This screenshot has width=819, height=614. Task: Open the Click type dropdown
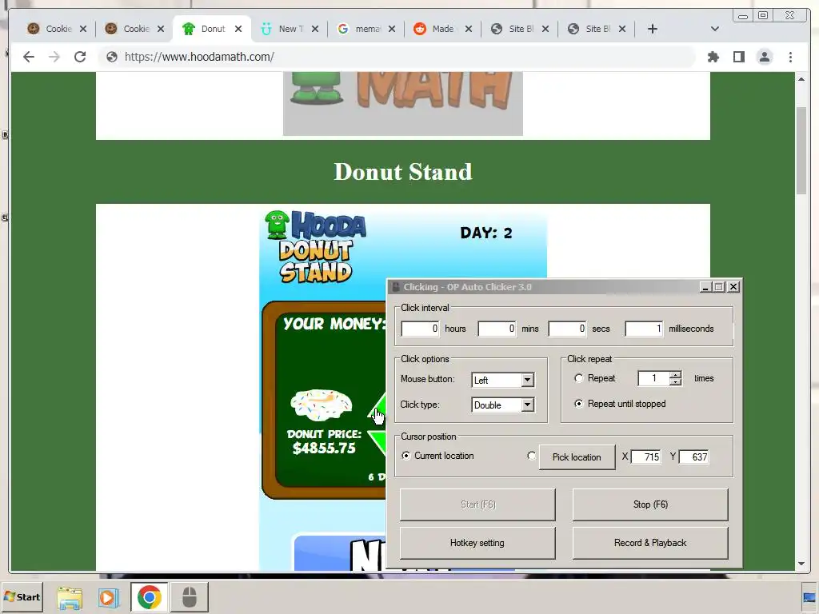click(x=503, y=405)
